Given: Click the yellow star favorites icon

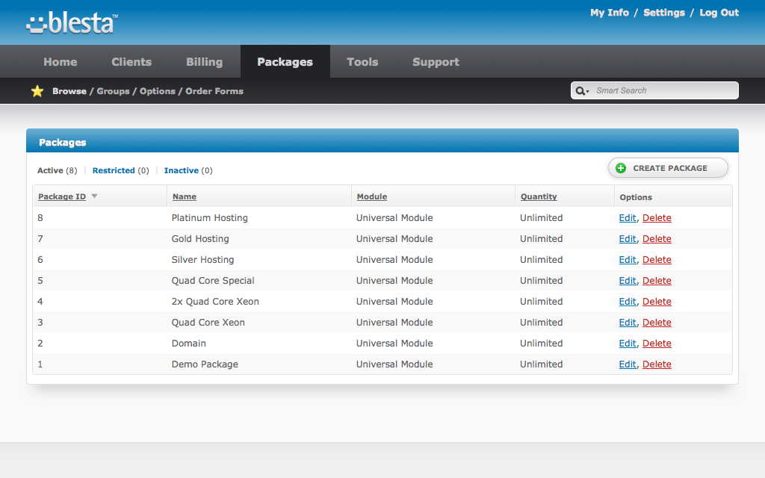Looking at the screenshot, I should pos(37,91).
